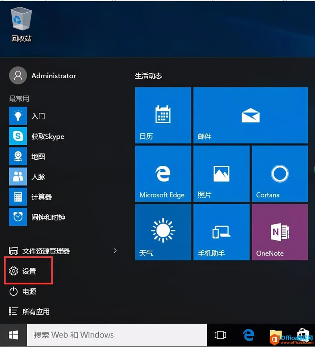Image resolution: width=315 pixels, height=347 pixels.
Task: Expand the 文件资源管理器 jump list arrow
Action: (115, 251)
